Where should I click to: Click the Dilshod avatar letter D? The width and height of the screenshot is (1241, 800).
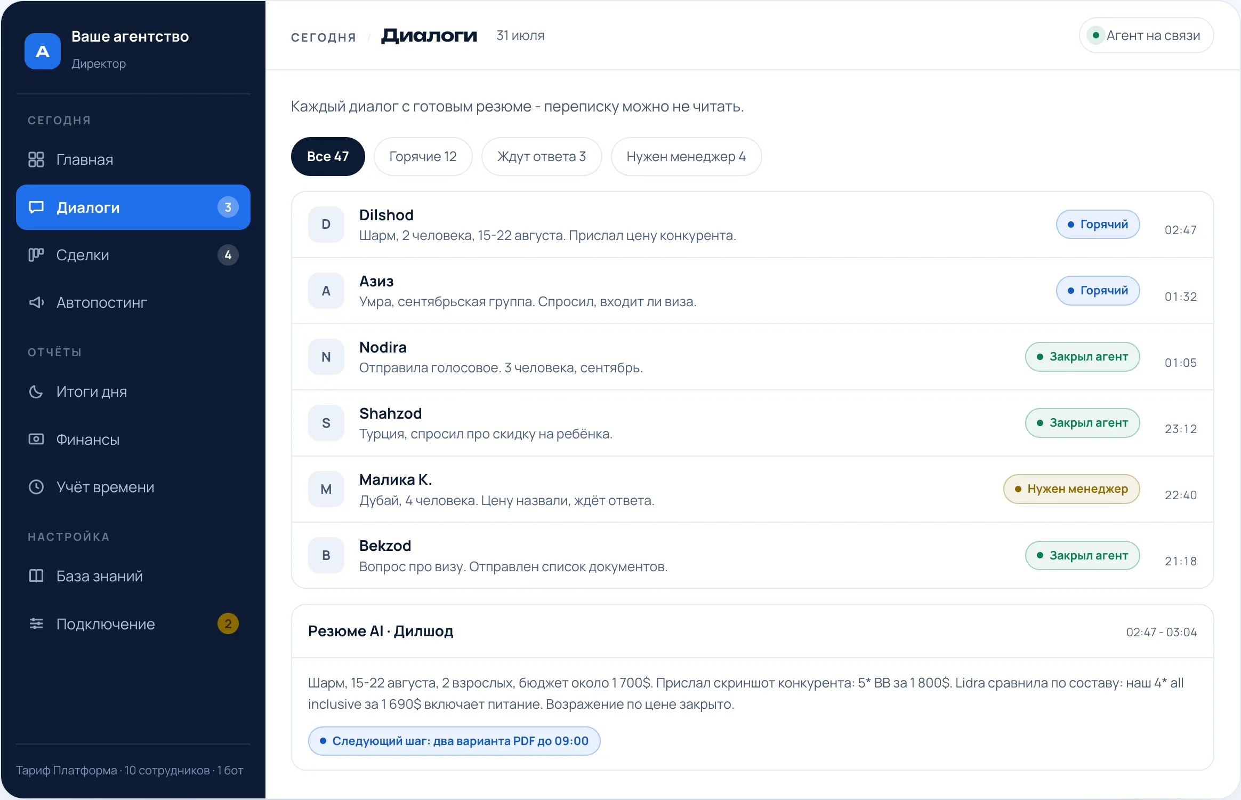[x=326, y=225]
